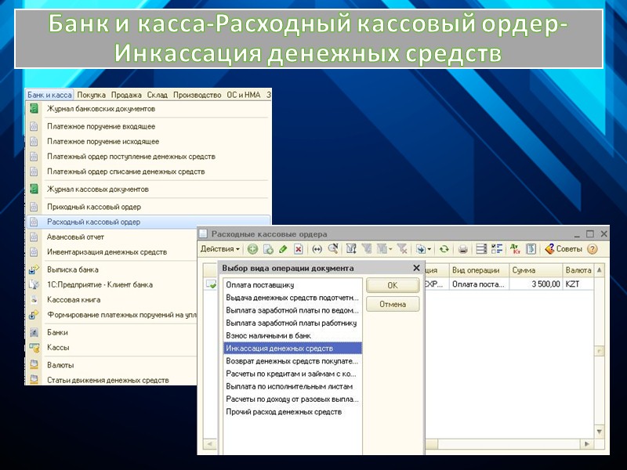Click the Filter by current value icon
This screenshot has width=627, height=470.
point(366,249)
